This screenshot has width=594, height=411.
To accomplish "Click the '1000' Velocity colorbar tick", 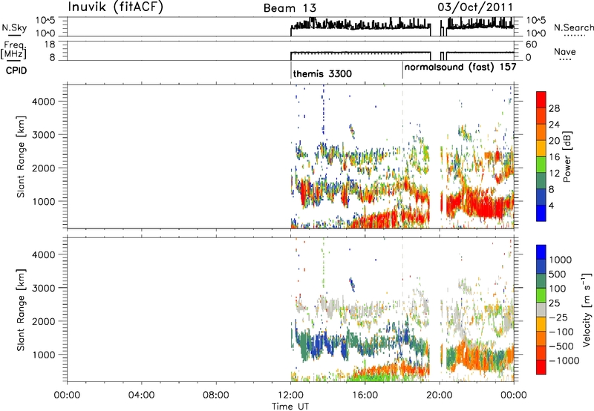I will tap(560, 260).
